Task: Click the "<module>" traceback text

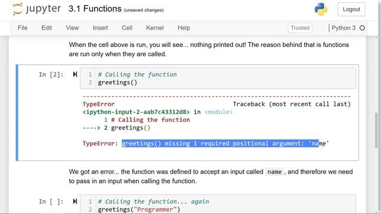Action: tap(218, 112)
